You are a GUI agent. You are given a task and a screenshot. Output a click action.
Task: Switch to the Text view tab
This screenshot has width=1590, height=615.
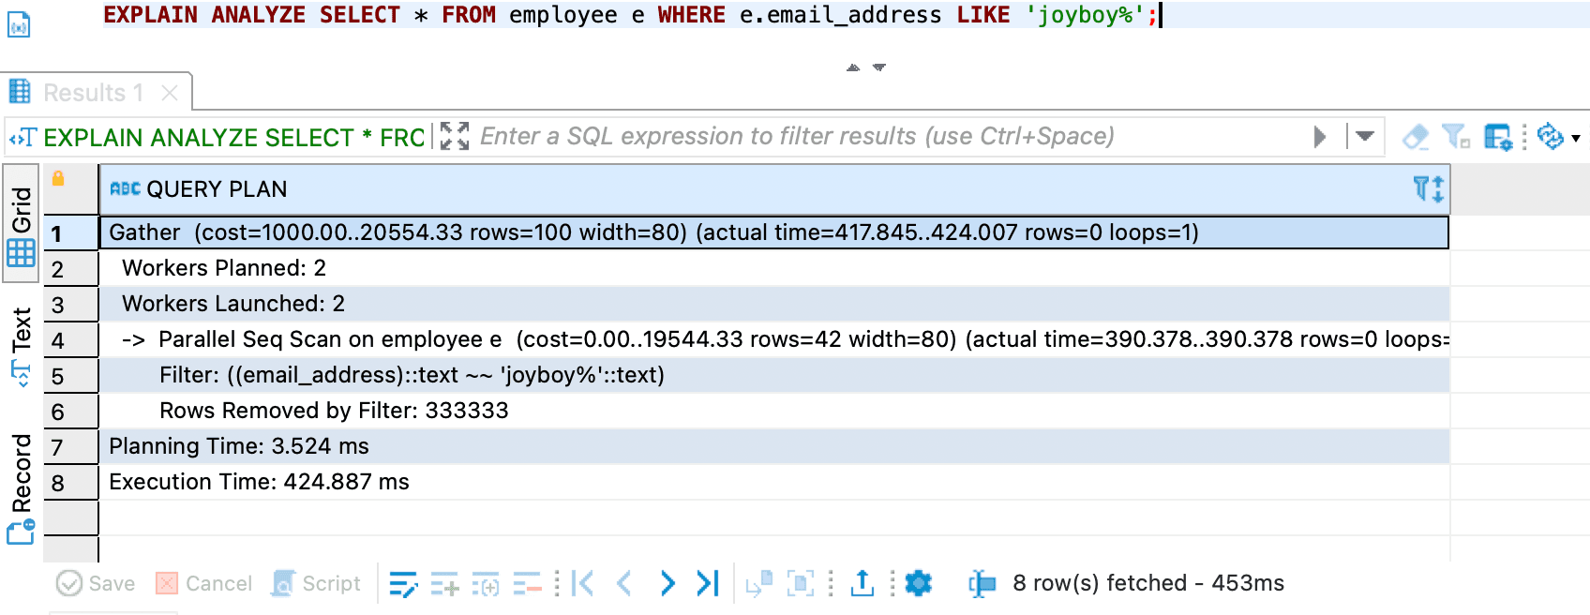point(22,347)
